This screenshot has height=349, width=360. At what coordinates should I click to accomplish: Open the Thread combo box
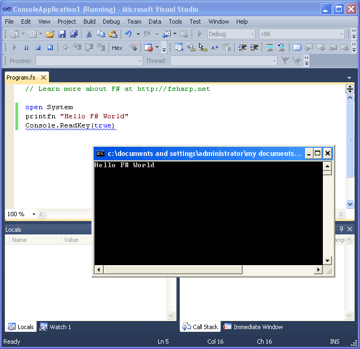(224, 61)
